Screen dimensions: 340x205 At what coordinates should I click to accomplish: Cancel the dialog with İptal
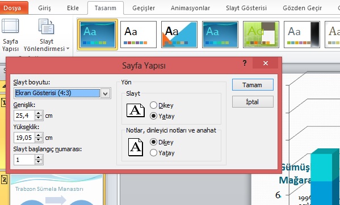click(253, 102)
